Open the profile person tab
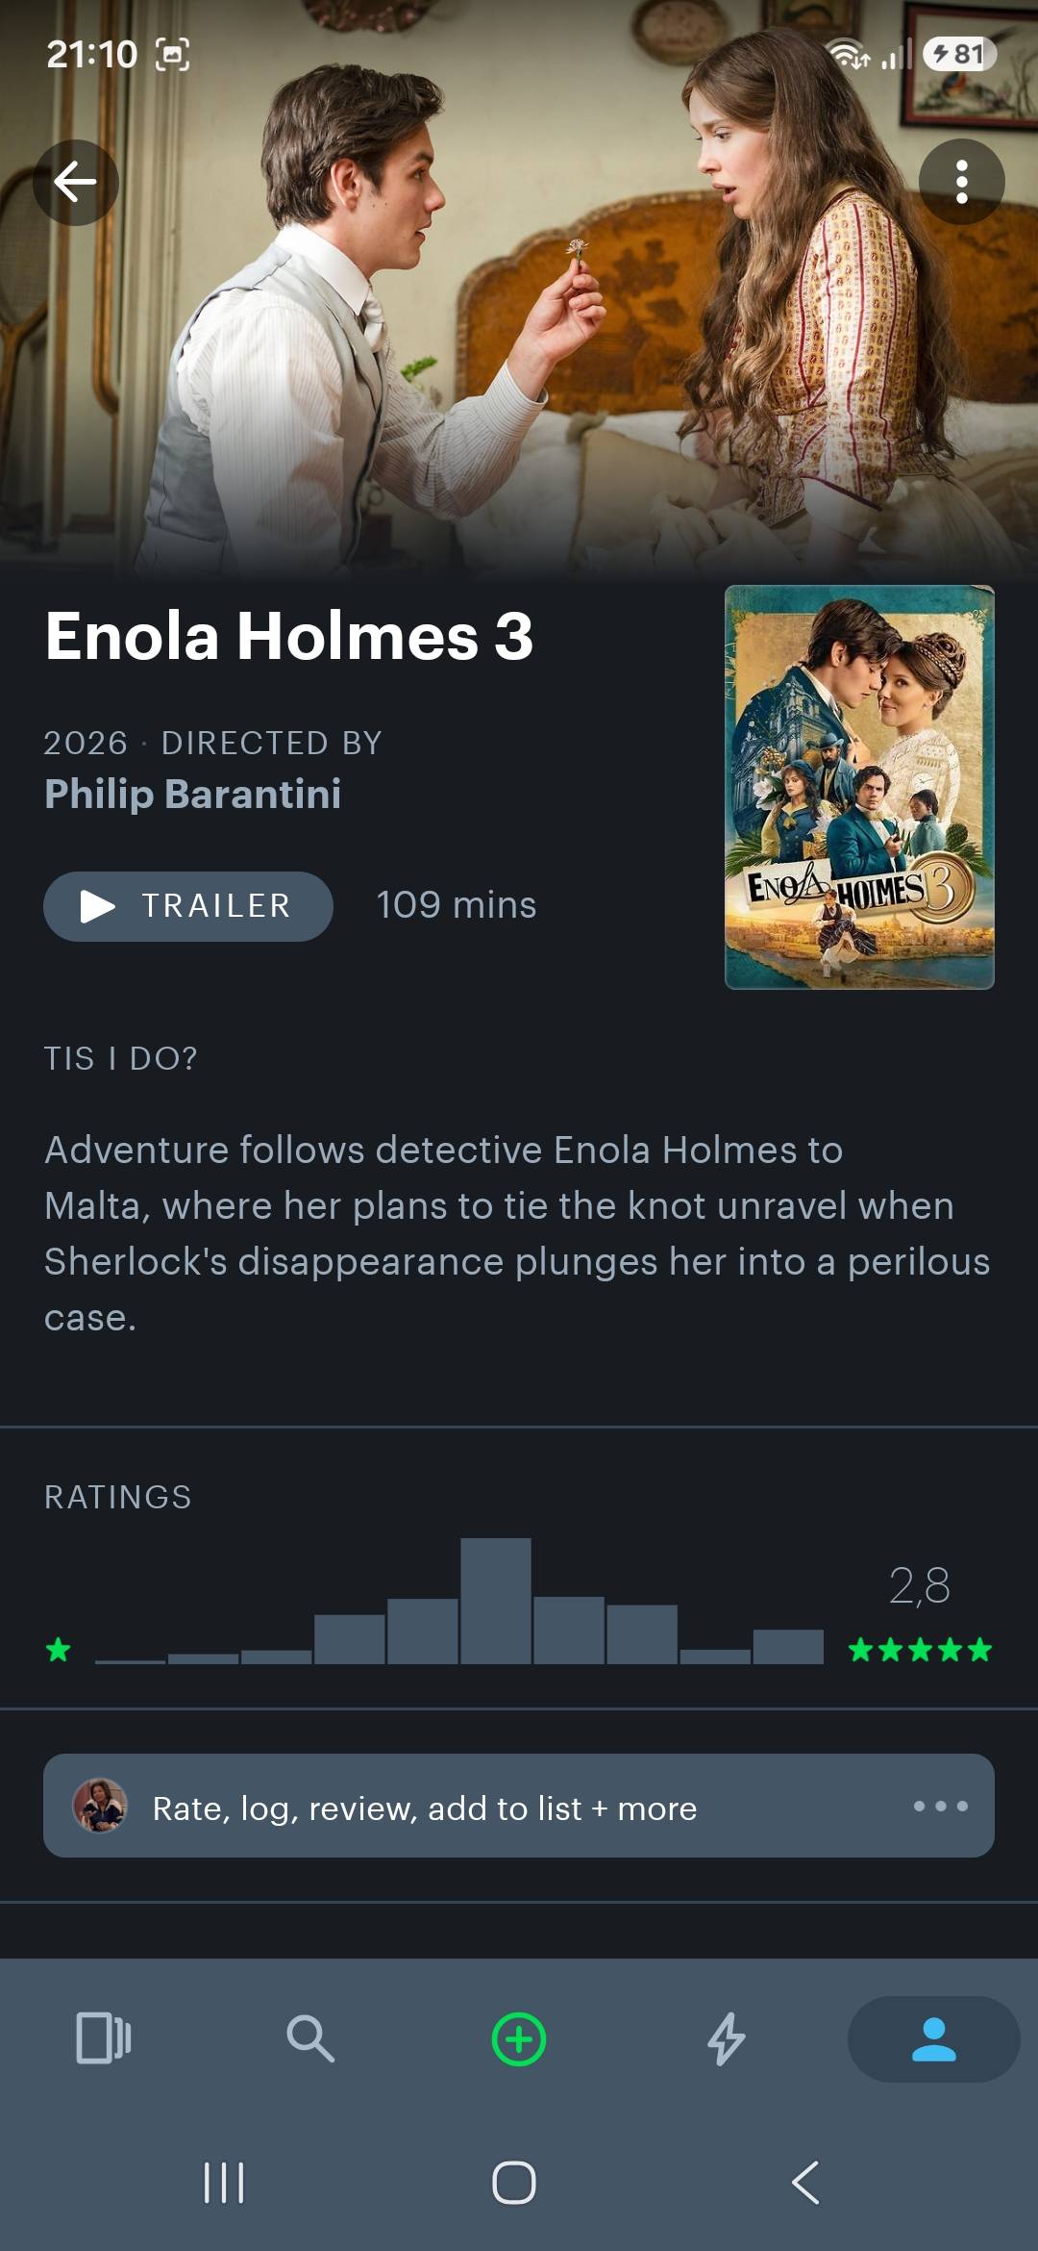 933,2038
